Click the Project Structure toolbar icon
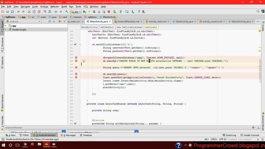265x149 pixels. coord(127,12)
